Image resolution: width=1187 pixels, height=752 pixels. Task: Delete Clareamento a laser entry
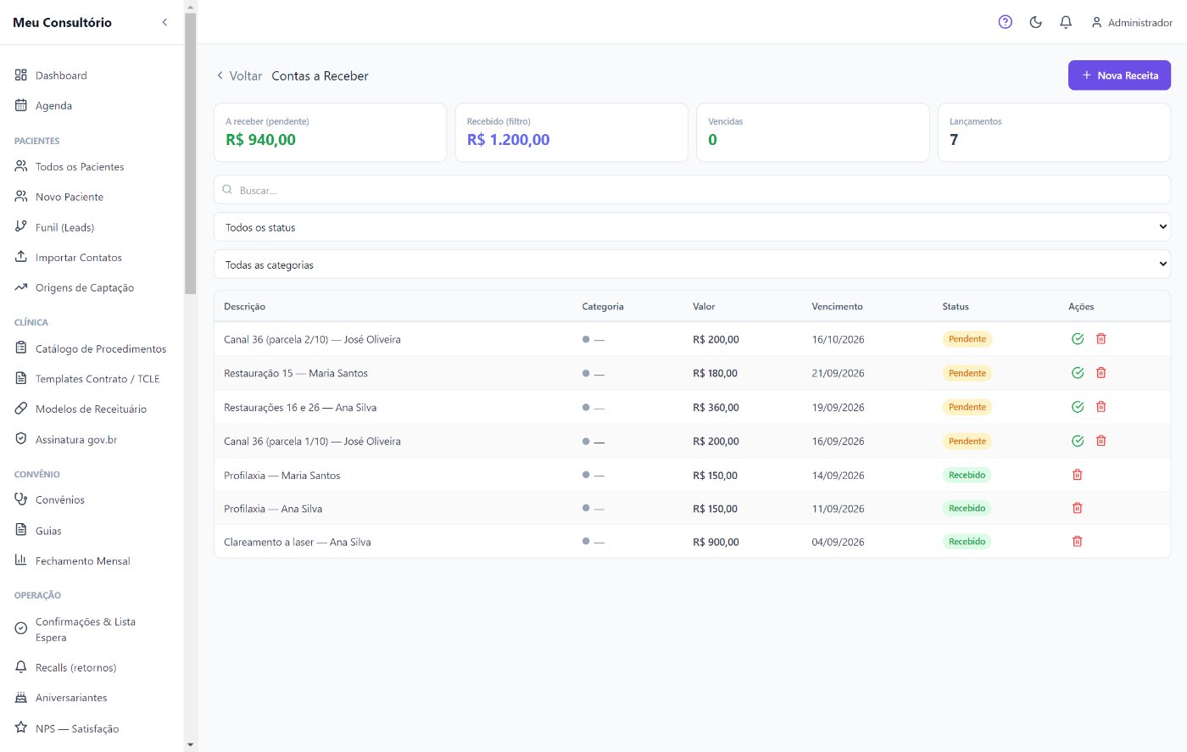(x=1078, y=541)
